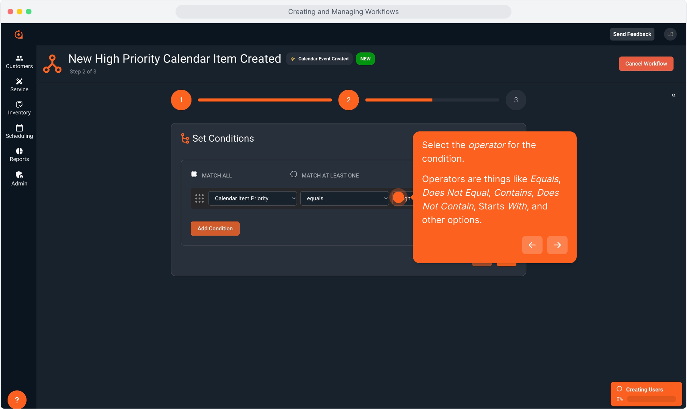
Task: Click the Add Condition button
Action: tap(215, 228)
